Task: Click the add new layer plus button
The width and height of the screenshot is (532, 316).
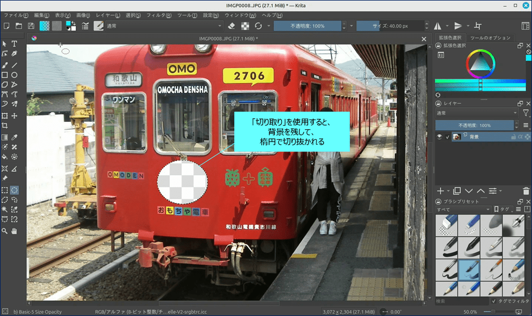Action: point(441,191)
